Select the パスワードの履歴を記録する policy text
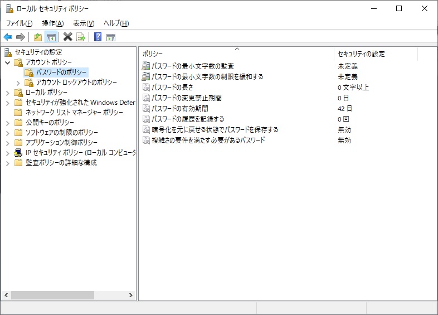Viewport: 438px width, 315px height. pyautogui.click(x=188, y=119)
